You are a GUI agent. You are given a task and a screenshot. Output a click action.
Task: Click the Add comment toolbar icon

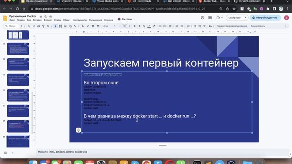pyautogui.click(x=165, y=26)
